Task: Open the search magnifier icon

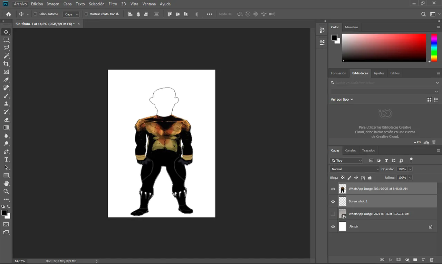Action: point(423,14)
